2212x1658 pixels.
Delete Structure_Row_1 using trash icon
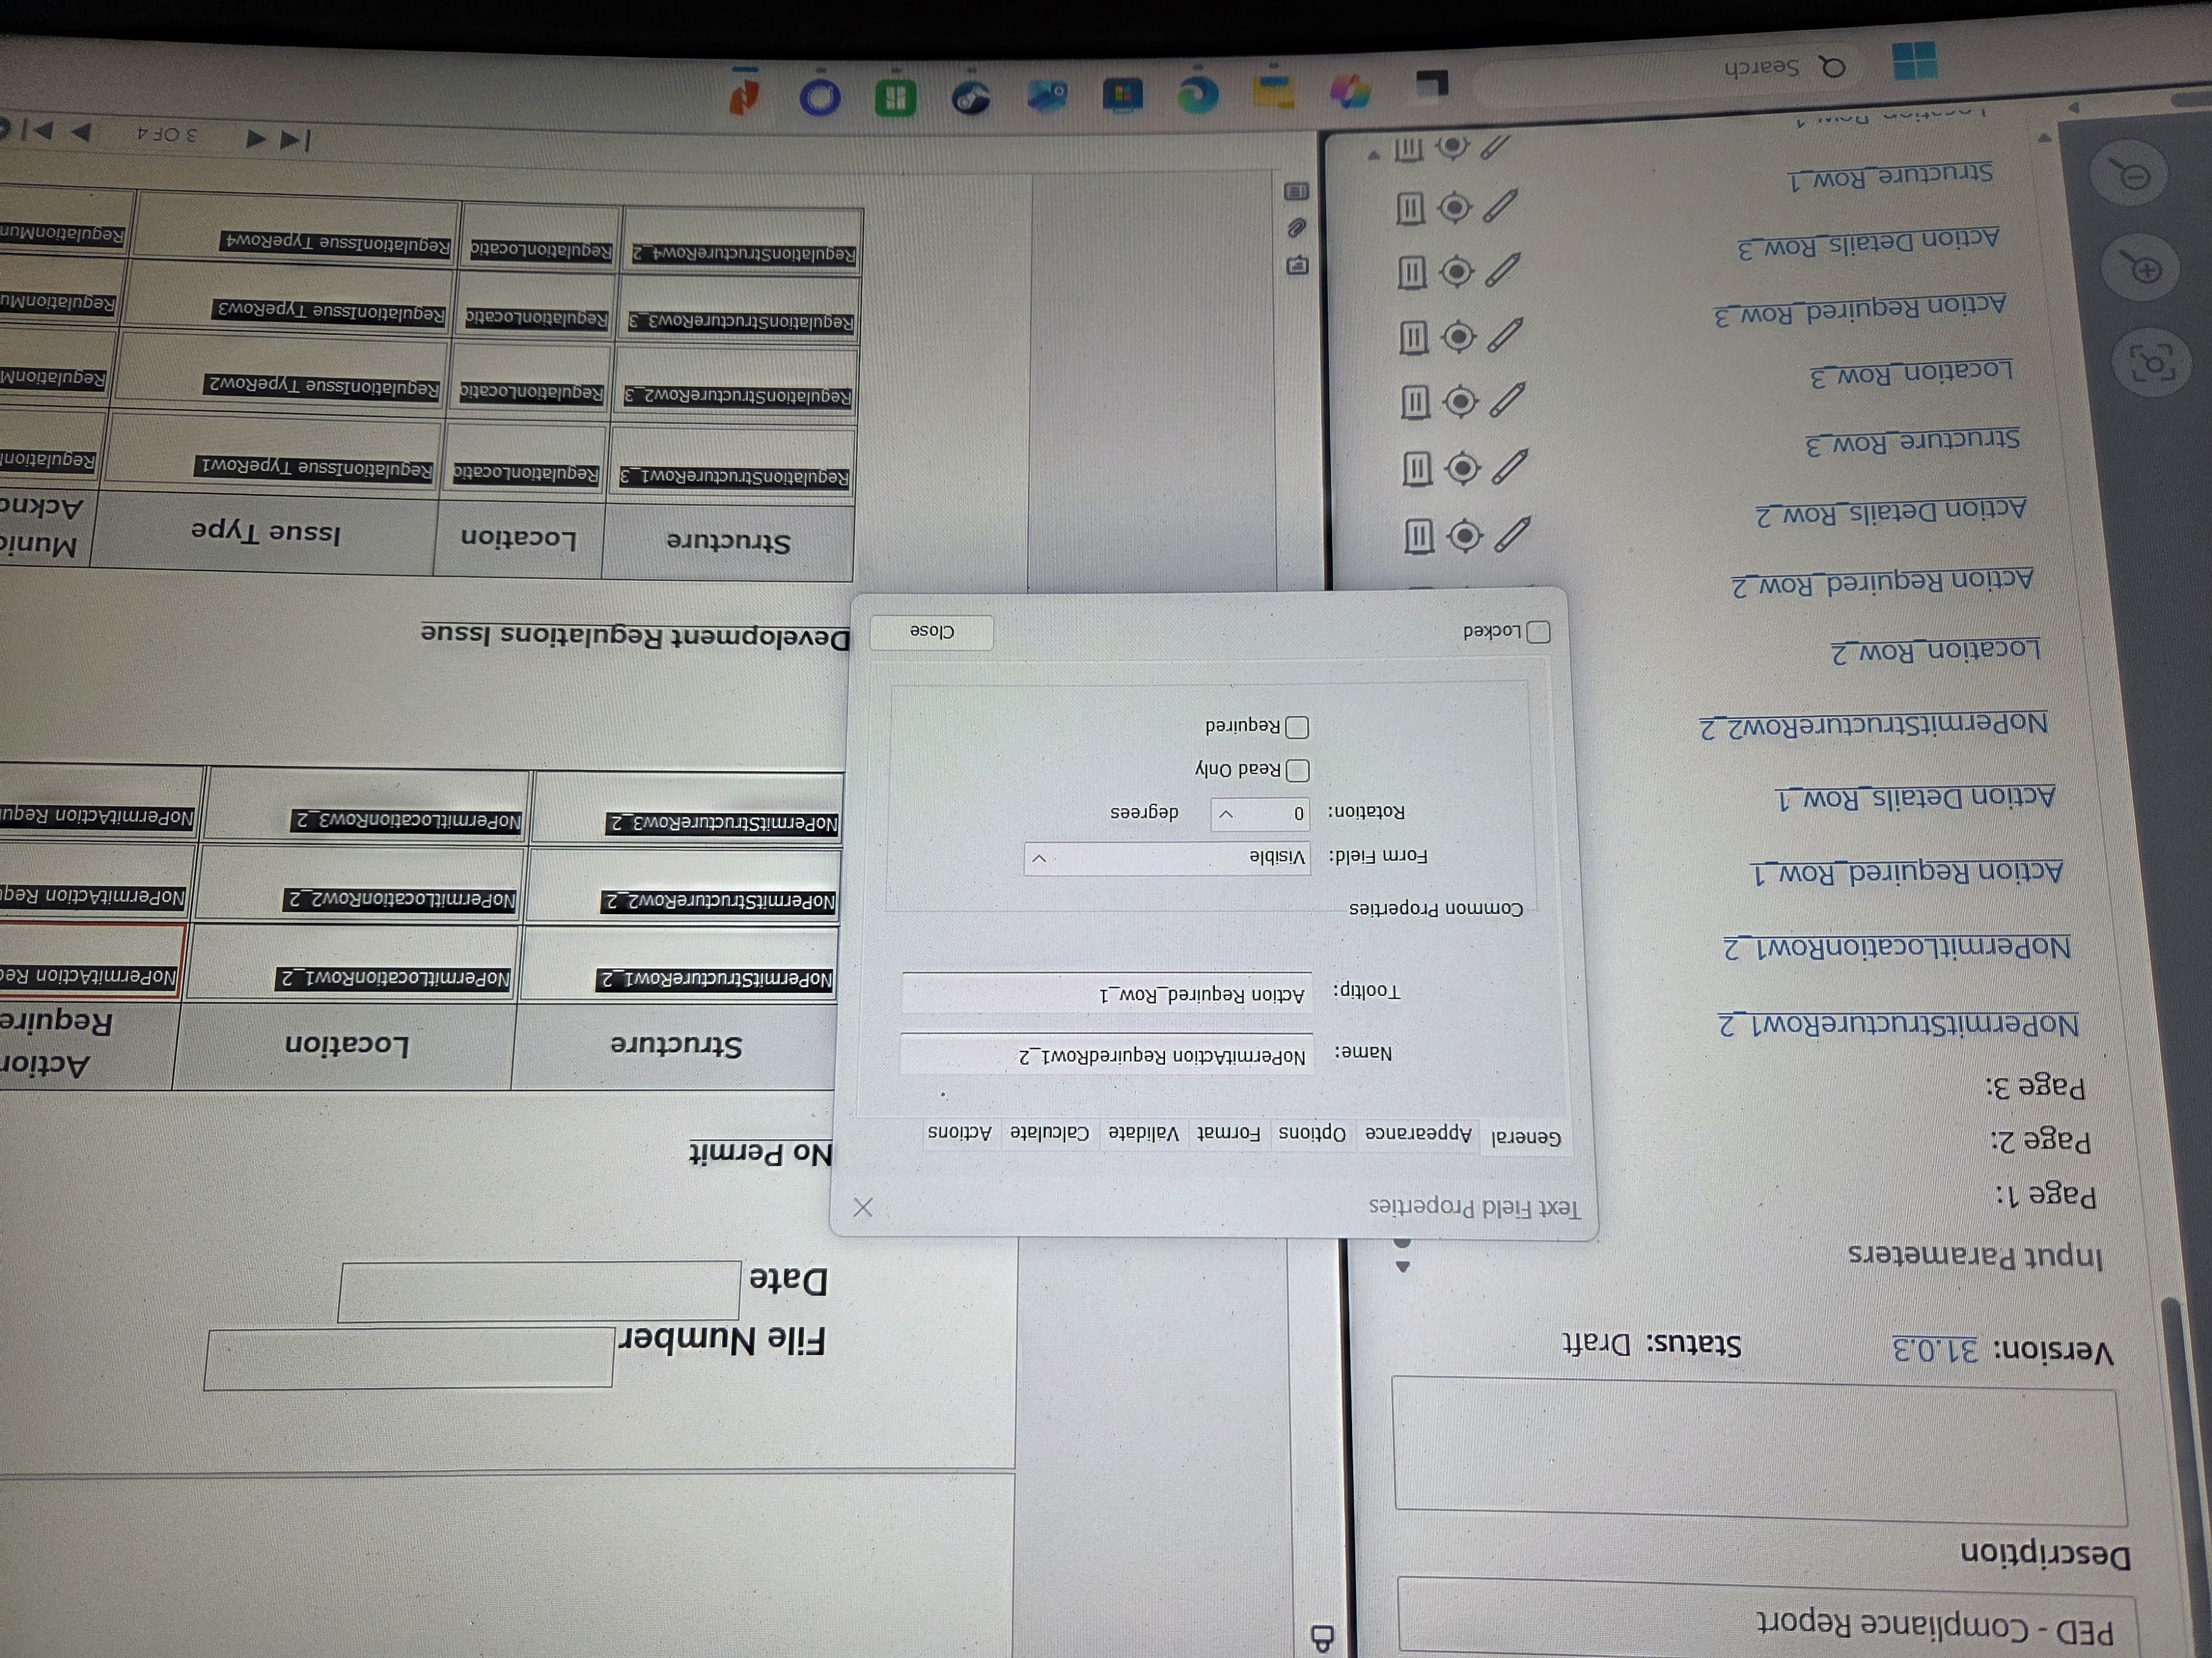(x=1410, y=209)
